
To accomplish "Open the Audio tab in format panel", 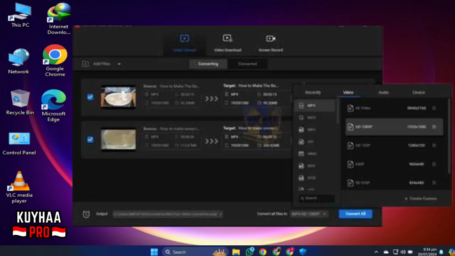I will 384,92.
